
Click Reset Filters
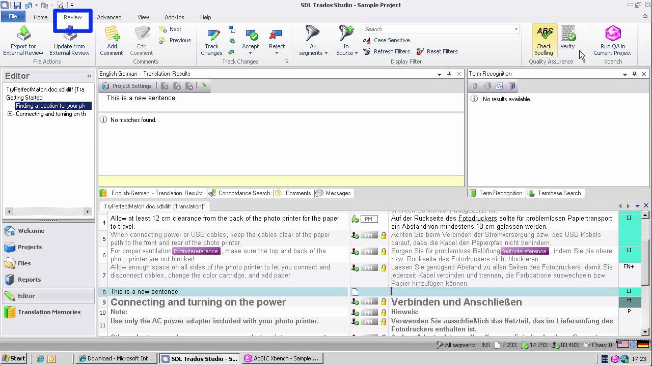pyautogui.click(x=437, y=51)
